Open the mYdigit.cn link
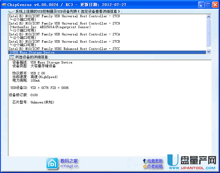The image size is (220, 173). tap(69, 166)
